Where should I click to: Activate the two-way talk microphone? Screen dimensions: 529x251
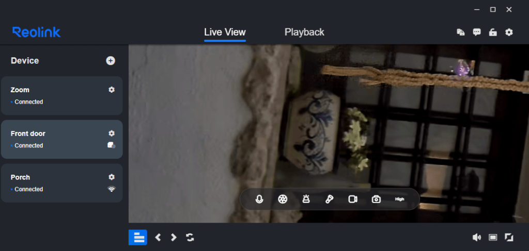tap(259, 199)
